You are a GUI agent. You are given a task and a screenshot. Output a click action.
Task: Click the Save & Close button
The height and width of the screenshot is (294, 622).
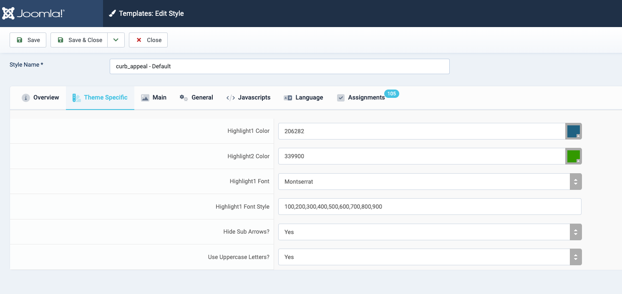point(79,40)
